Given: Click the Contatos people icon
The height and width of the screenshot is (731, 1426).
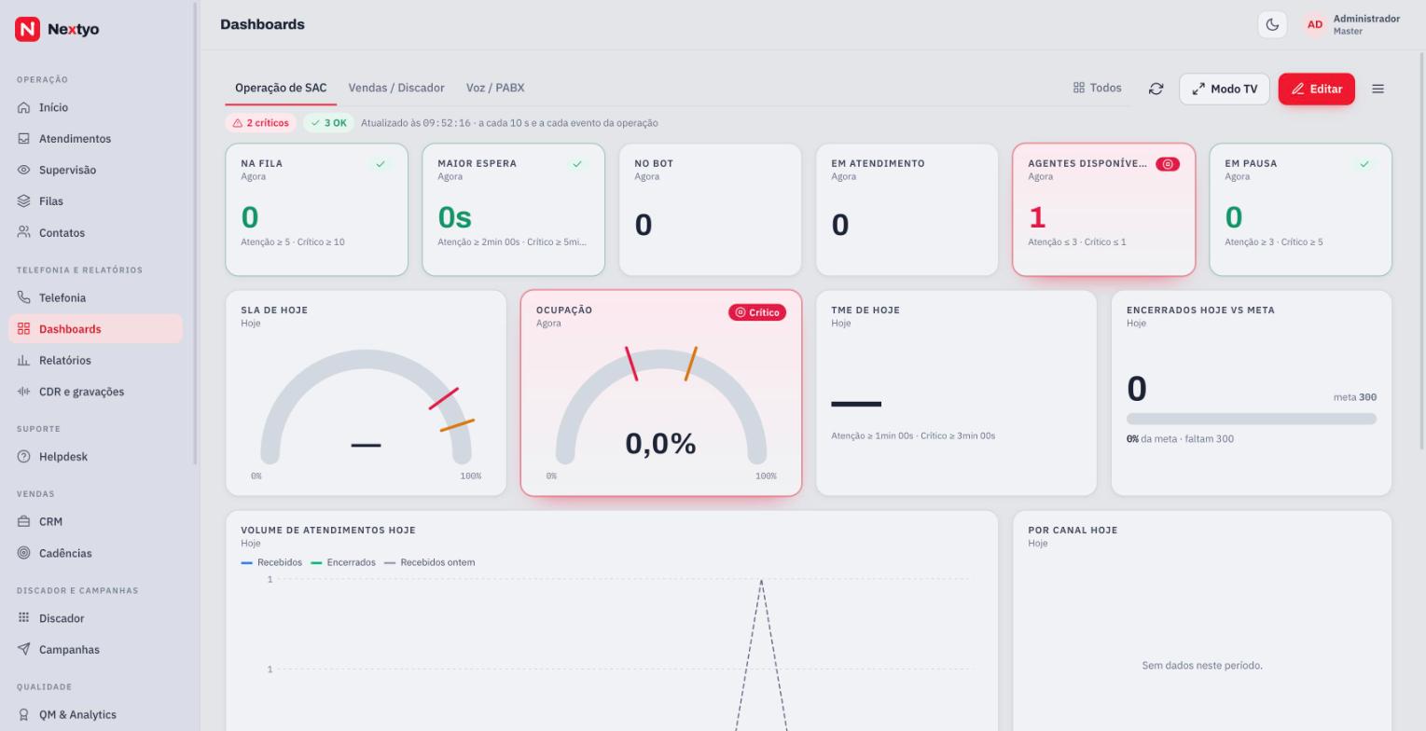Looking at the screenshot, I should 23,232.
